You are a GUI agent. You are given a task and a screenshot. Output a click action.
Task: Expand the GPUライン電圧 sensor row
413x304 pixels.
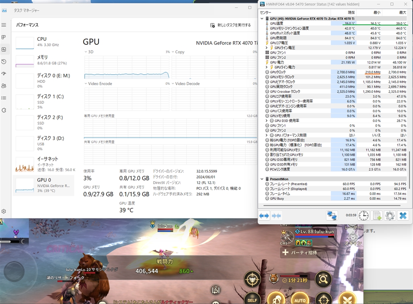[x=267, y=48]
